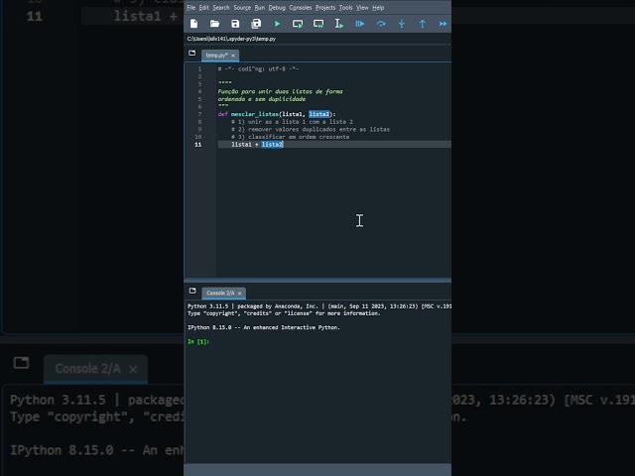Click the 'ordenada e sem duplicidade' docstring line
635x476 pixels.
pos(262,99)
